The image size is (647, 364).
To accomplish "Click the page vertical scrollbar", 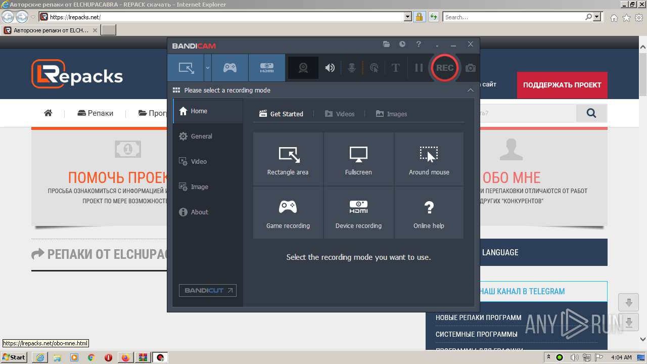I will [643, 192].
